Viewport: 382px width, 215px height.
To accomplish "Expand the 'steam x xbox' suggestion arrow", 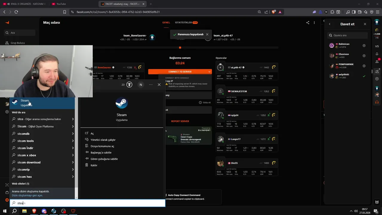I will (x=73, y=155).
